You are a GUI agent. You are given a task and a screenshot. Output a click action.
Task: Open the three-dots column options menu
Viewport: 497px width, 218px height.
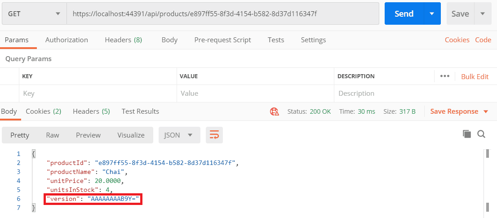(445, 76)
